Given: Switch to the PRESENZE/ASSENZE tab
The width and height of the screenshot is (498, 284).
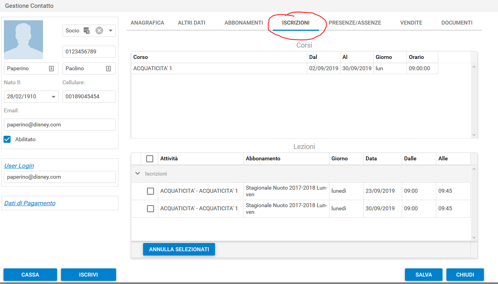Looking at the screenshot, I should tap(355, 23).
